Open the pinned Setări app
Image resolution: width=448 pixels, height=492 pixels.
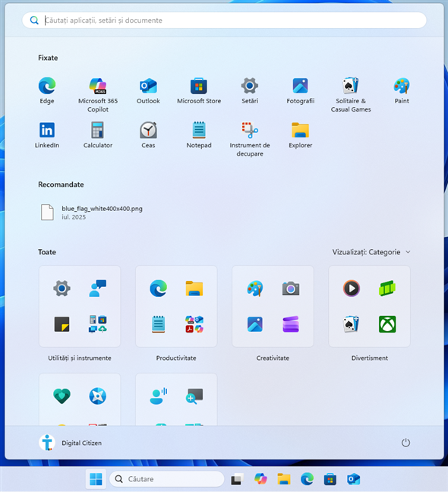click(250, 90)
